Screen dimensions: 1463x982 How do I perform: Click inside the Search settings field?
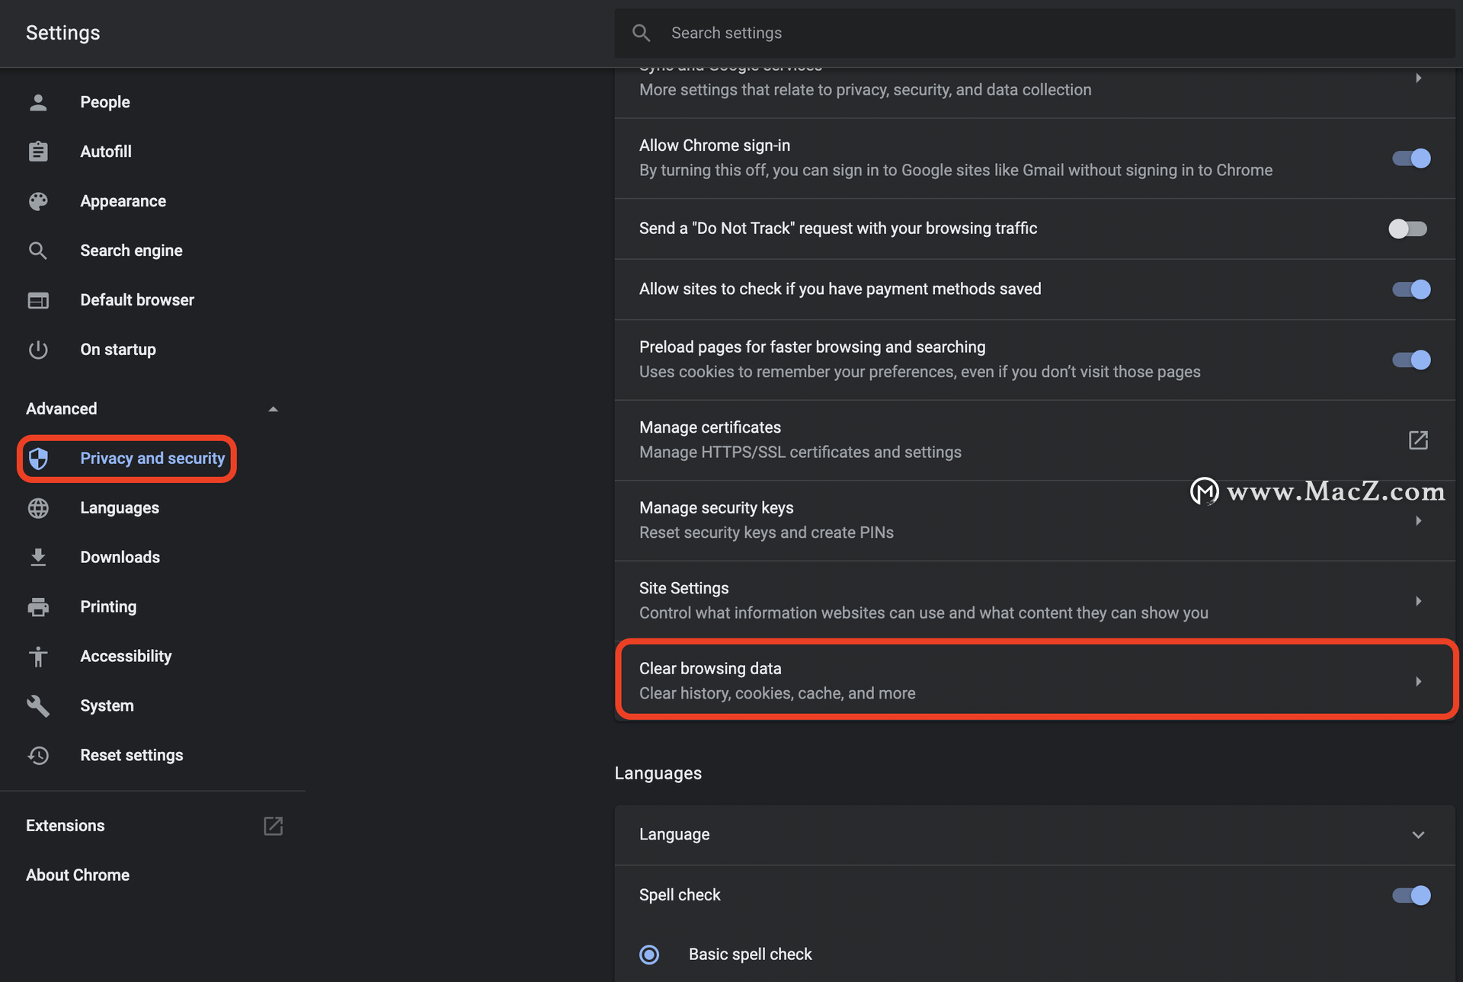(x=1035, y=33)
